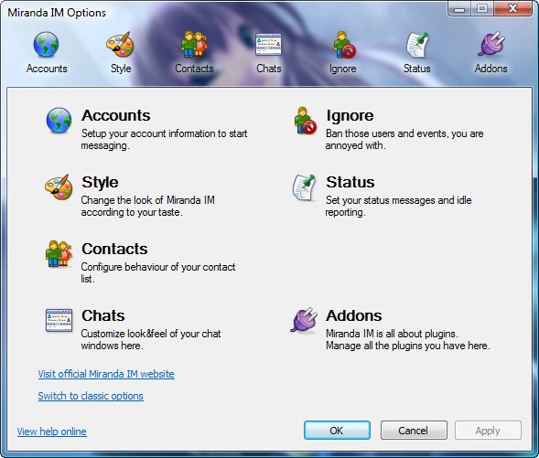The image size is (539, 458).
Task: Click the purple plug icon beside Addons heading
Action: (x=304, y=320)
